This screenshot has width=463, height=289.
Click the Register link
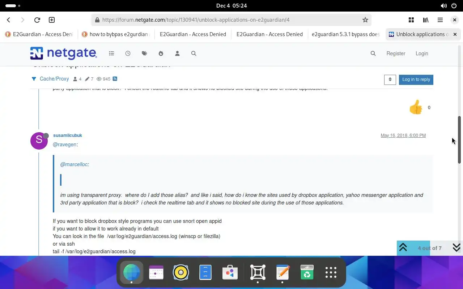coord(396,53)
